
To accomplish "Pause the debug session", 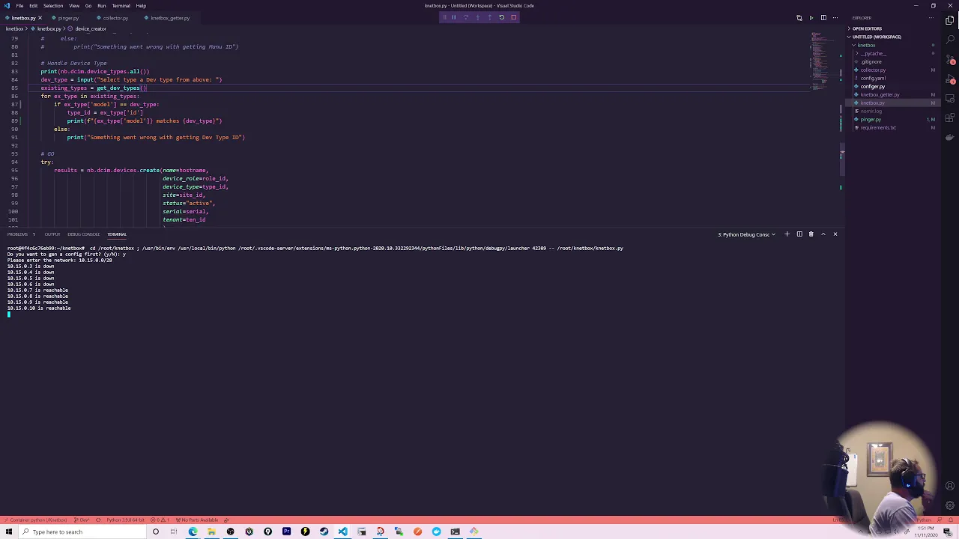I will click(x=453, y=17).
